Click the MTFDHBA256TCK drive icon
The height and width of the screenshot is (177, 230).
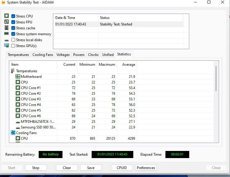click(18, 122)
